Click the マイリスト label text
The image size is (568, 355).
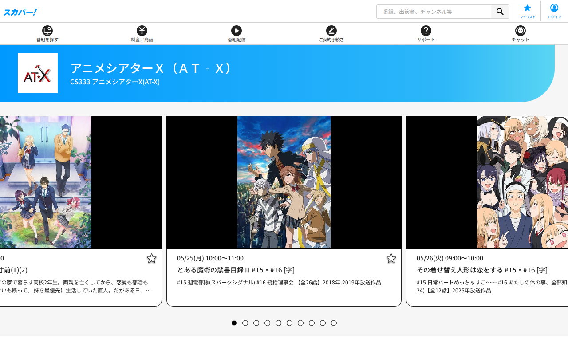[x=527, y=17]
